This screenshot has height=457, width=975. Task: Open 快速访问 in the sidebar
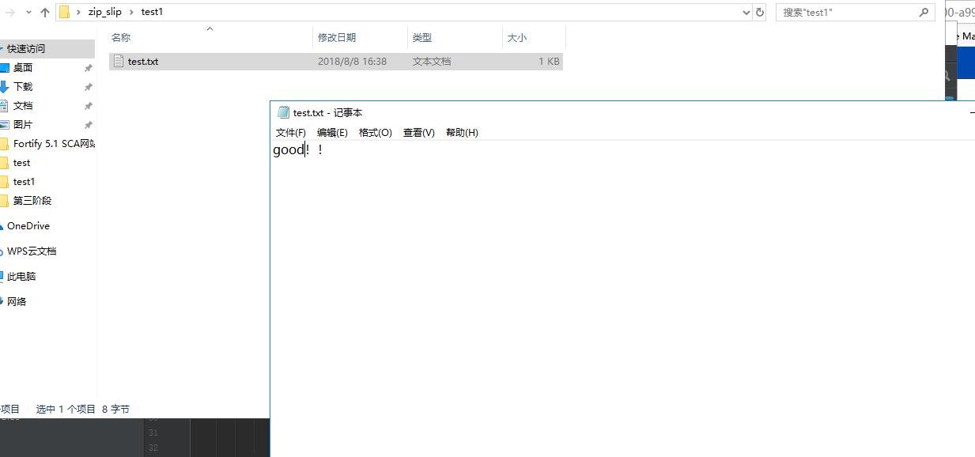coord(26,48)
